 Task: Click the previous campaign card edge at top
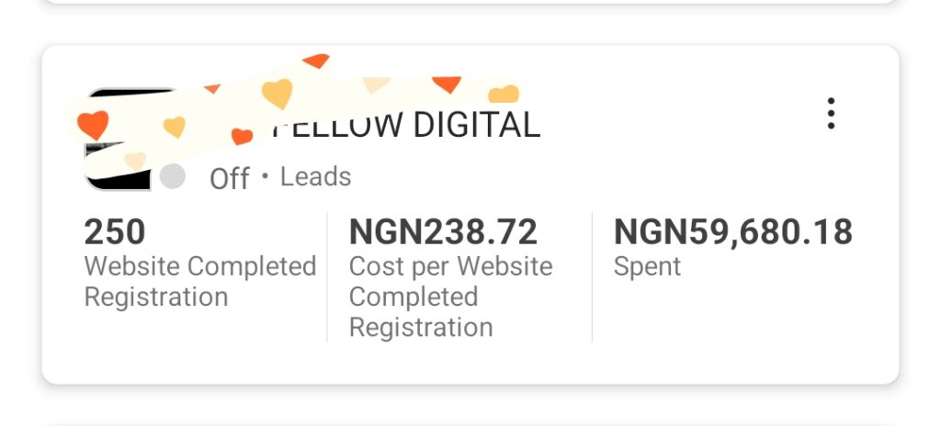[x=470, y=3]
